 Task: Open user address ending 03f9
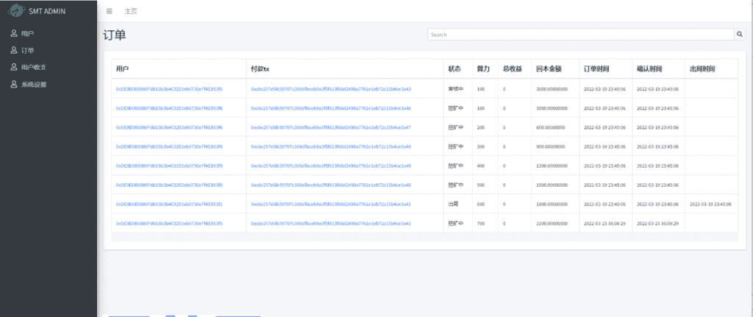169,165
